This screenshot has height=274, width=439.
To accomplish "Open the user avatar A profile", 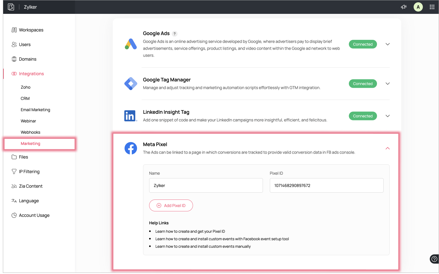I will (418, 7).
